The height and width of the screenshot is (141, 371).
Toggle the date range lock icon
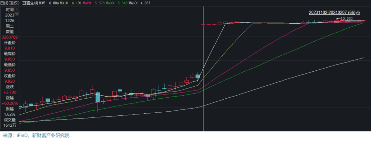[x=358, y=12]
